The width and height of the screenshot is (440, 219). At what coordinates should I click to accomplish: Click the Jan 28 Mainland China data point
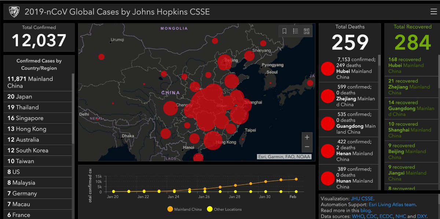point(235,185)
